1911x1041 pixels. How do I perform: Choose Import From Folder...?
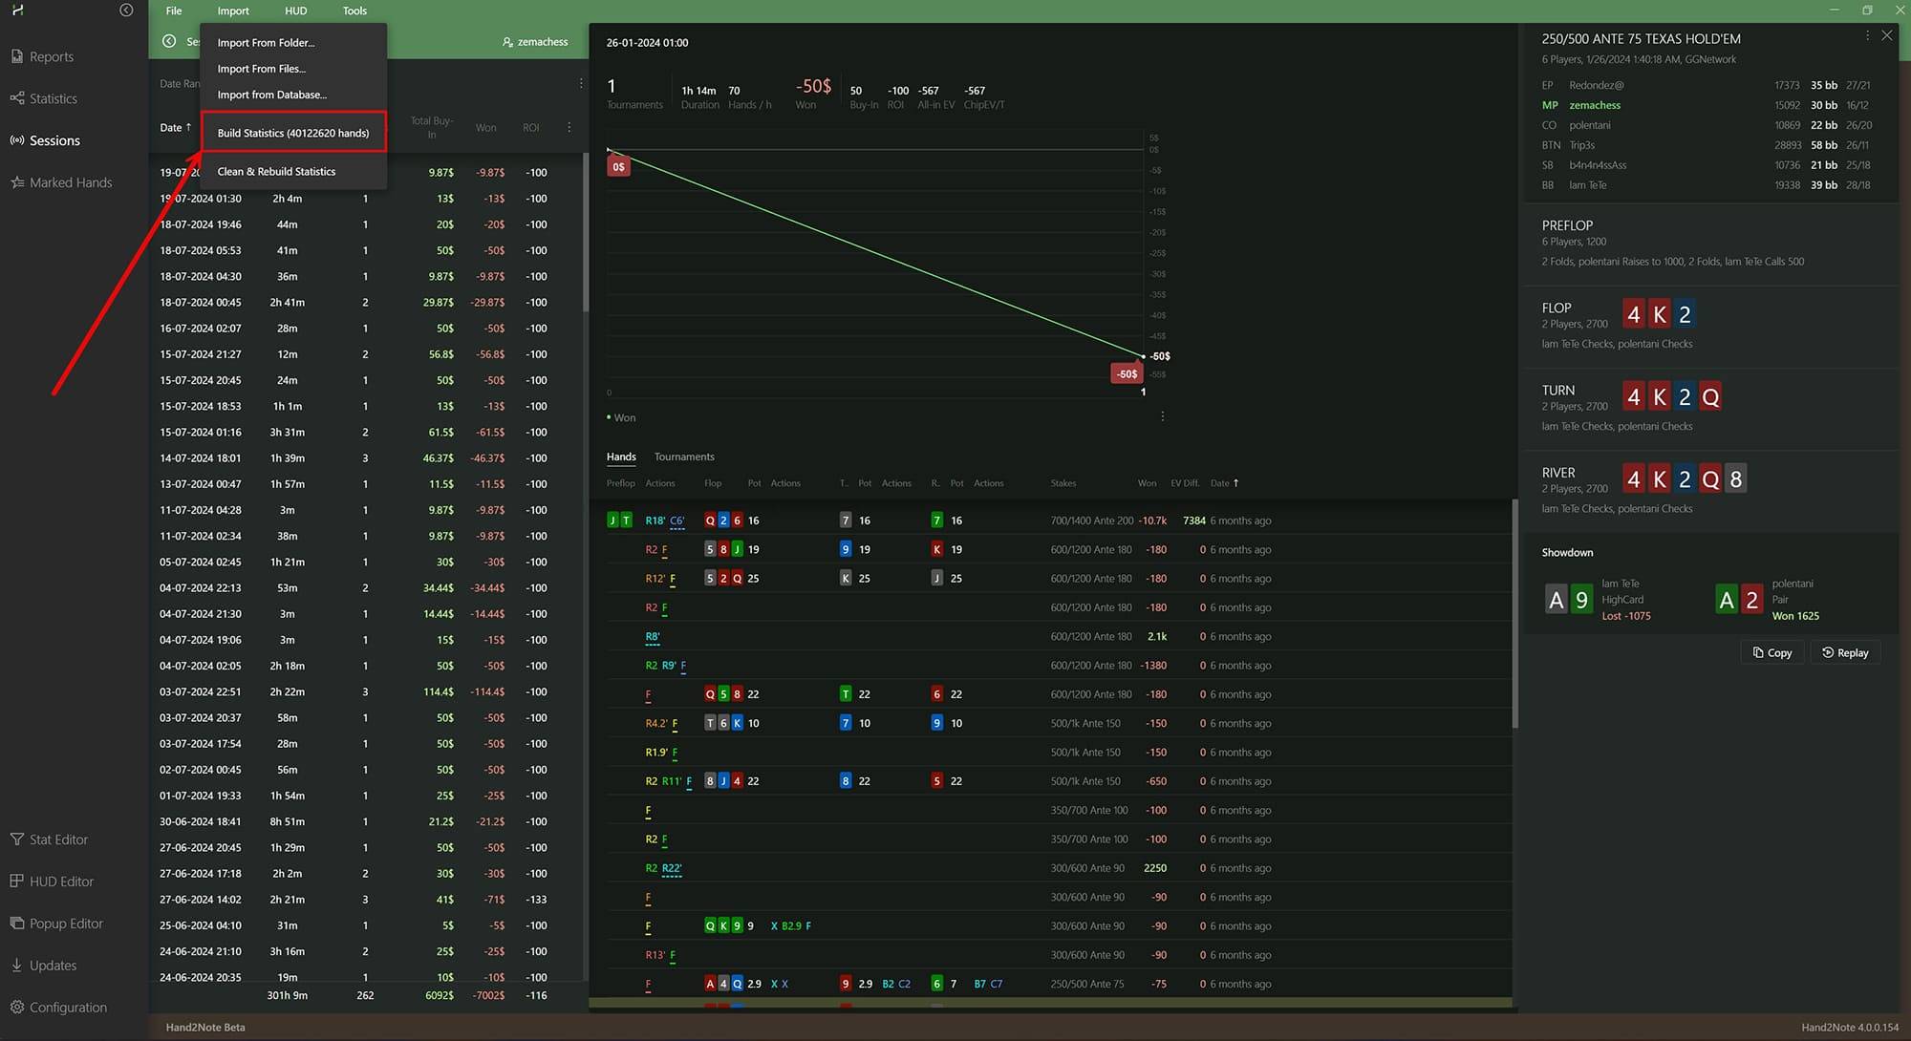click(266, 43)
